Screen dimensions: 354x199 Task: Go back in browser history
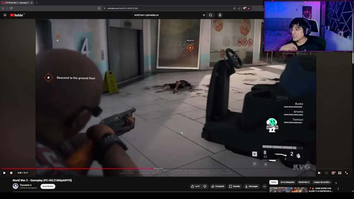pyautogui.click(x=3, y=8)
